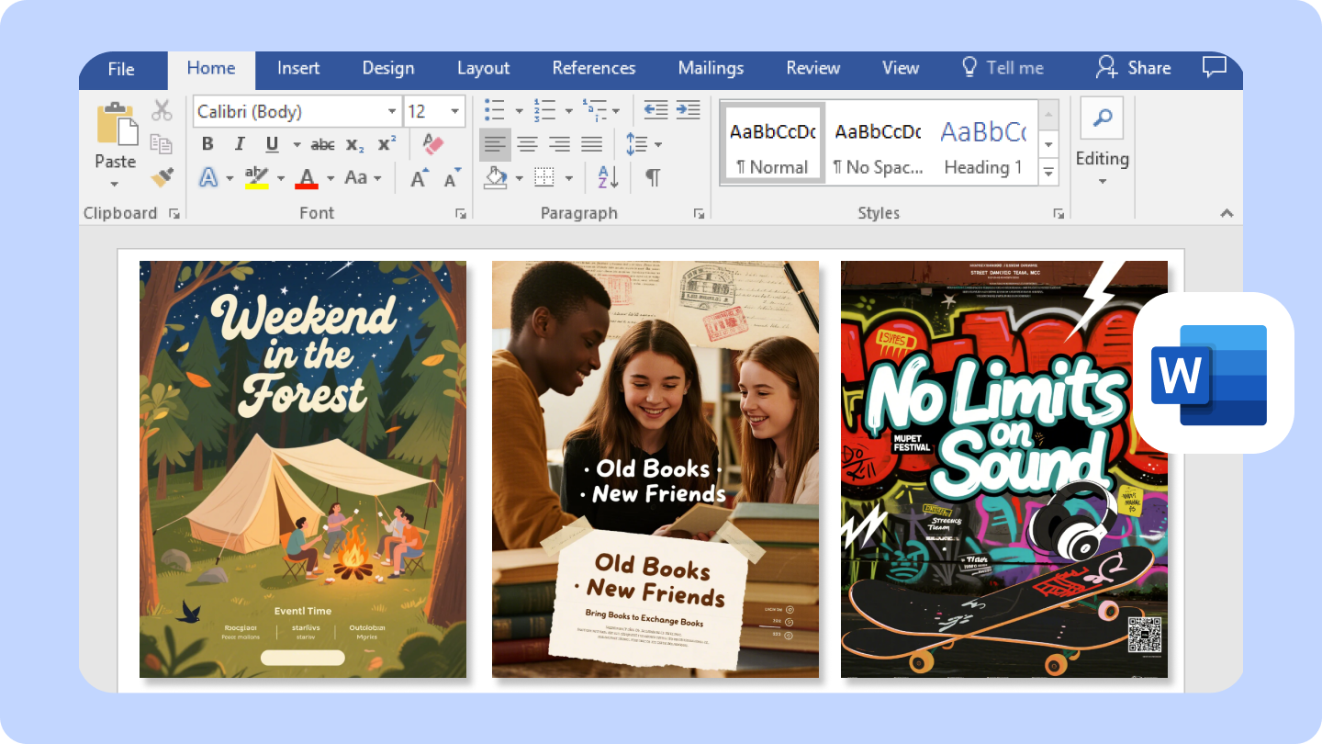
Task: Click the Share button
Action: pyautogui.click(x=1133, y=67)
